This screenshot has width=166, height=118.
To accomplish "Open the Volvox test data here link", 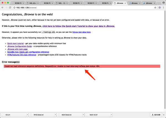I will pos(81,32).
